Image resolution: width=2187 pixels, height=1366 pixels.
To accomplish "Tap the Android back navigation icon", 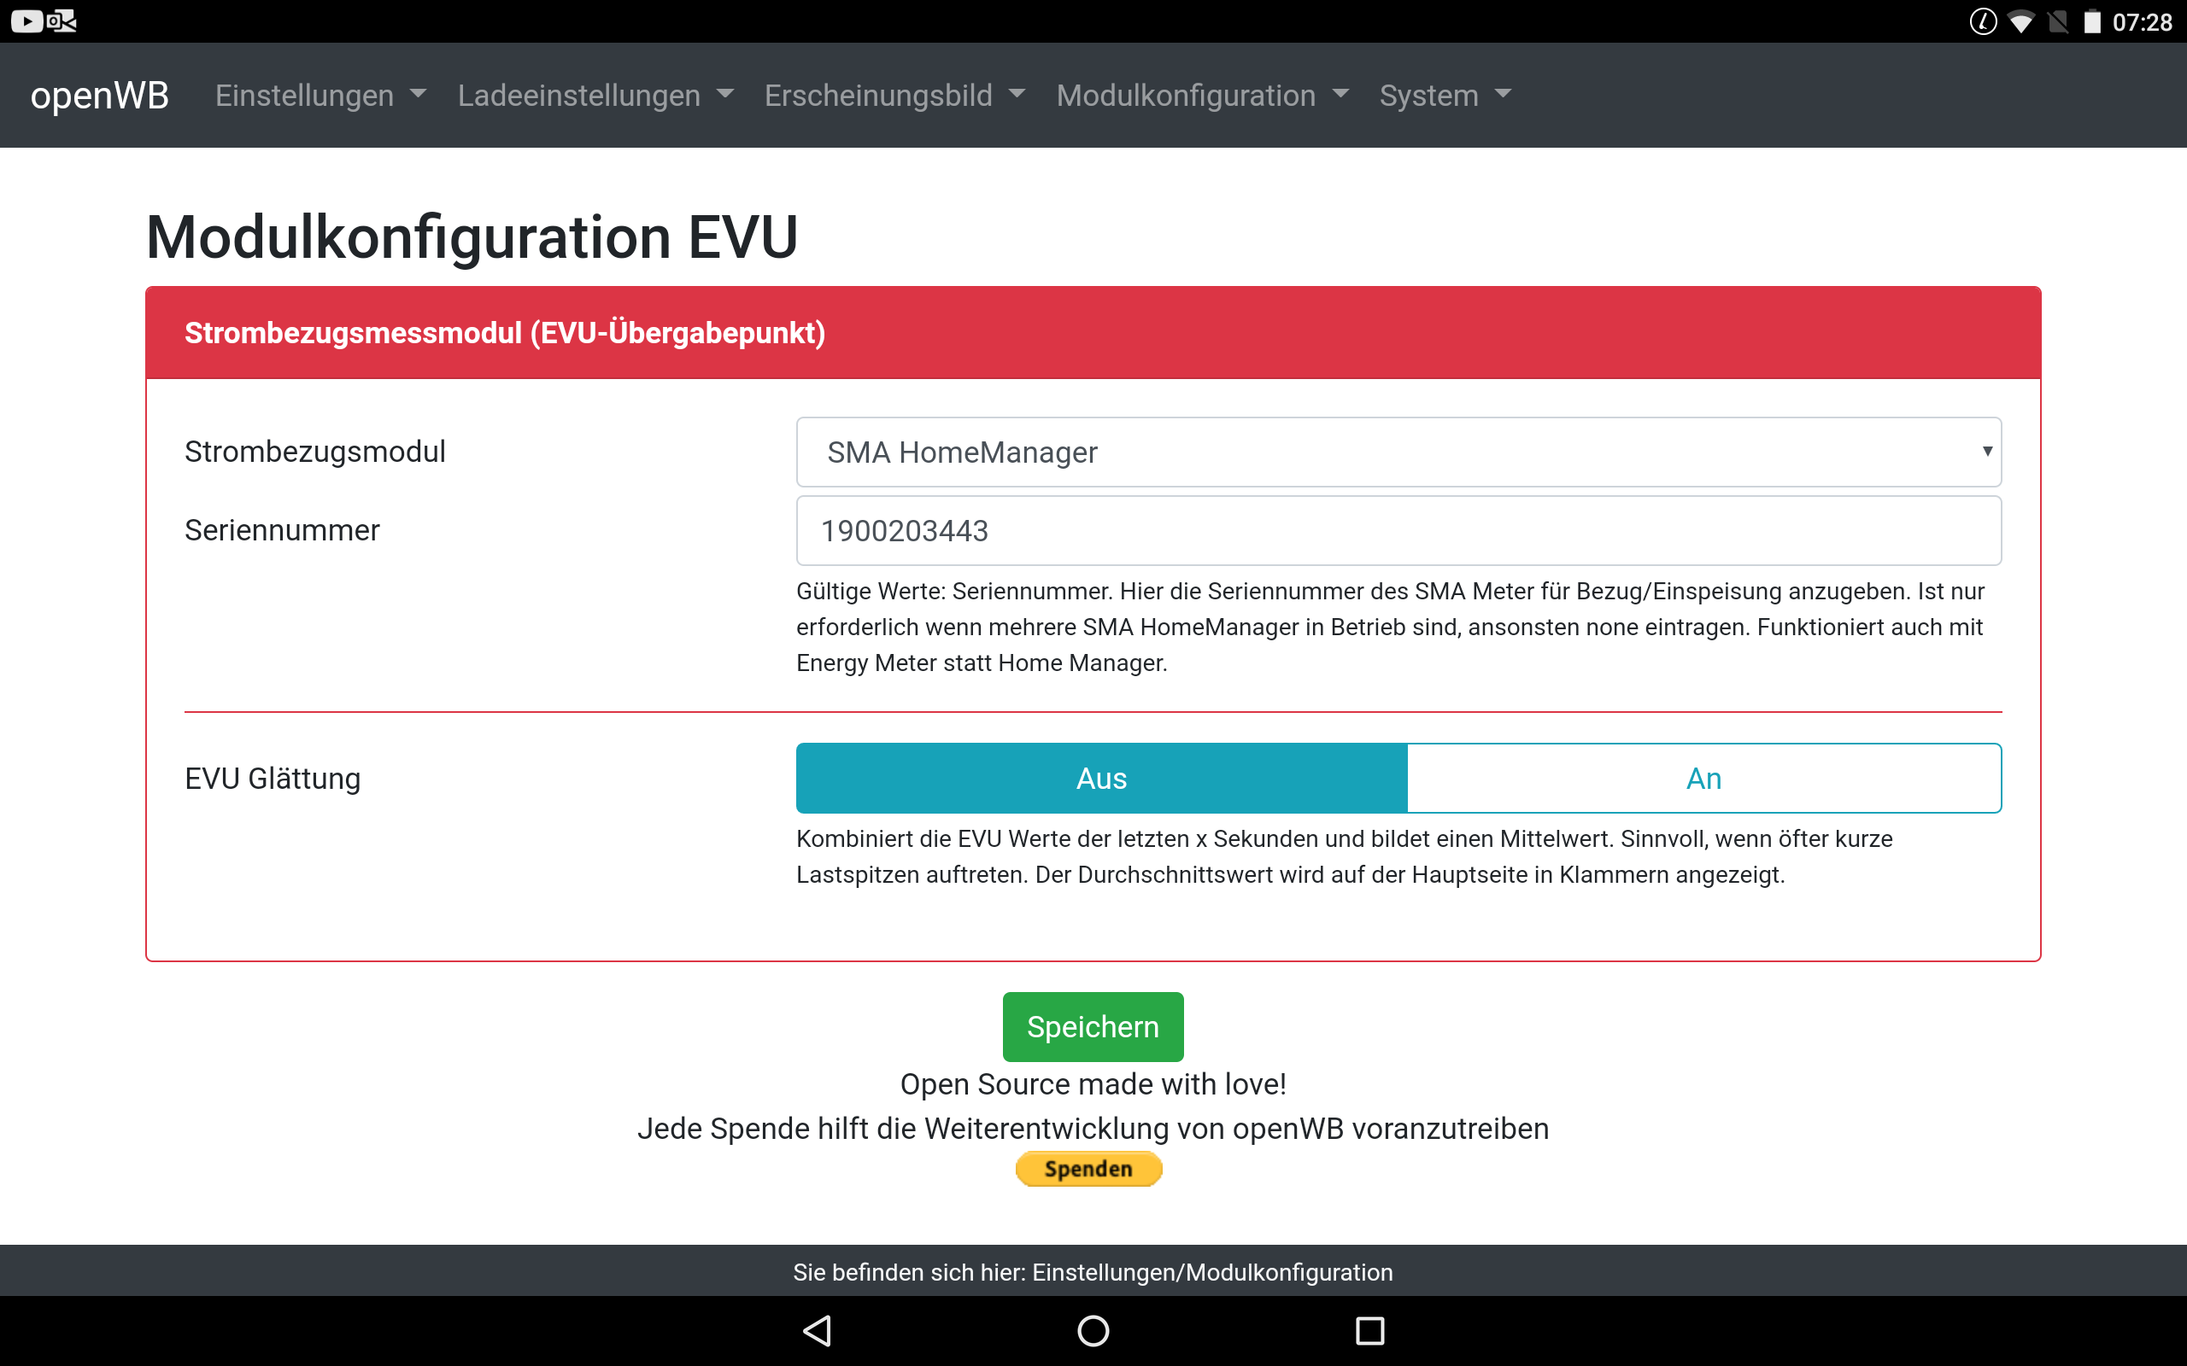I will 818,1330.
